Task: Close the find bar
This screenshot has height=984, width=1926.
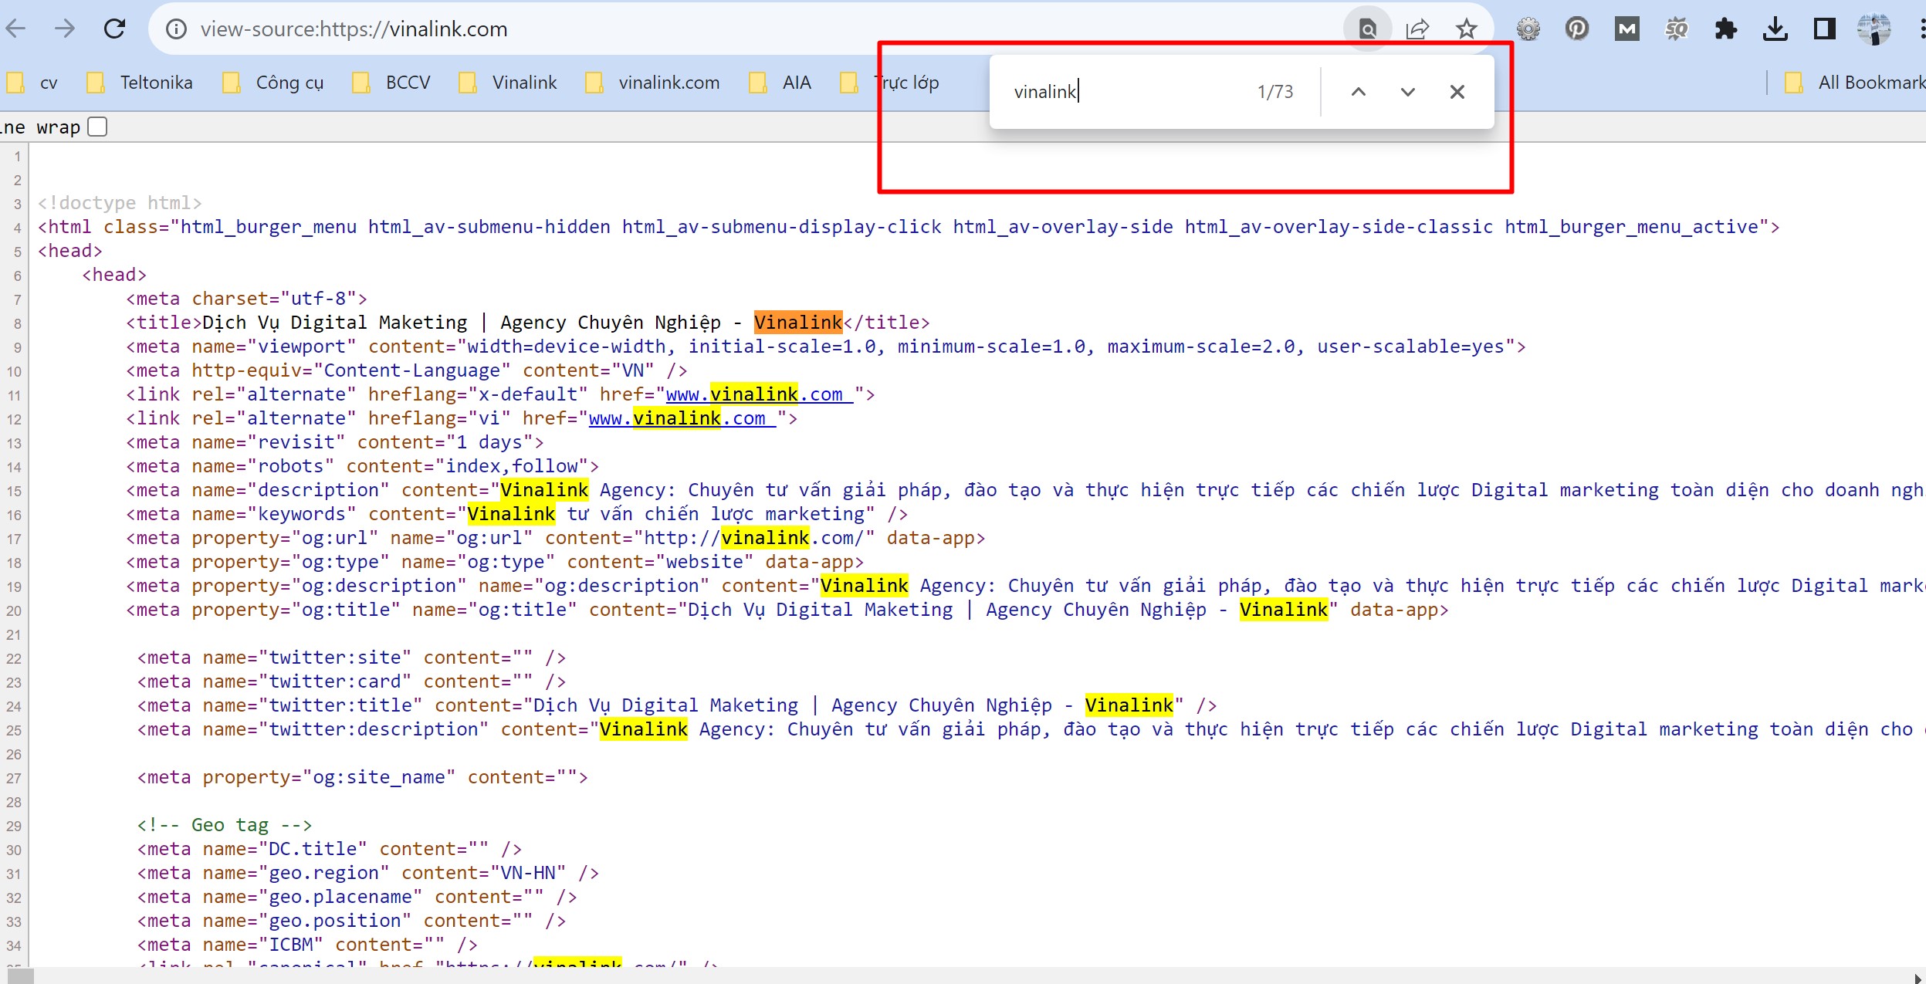Action: click(x=1457, y=92)
